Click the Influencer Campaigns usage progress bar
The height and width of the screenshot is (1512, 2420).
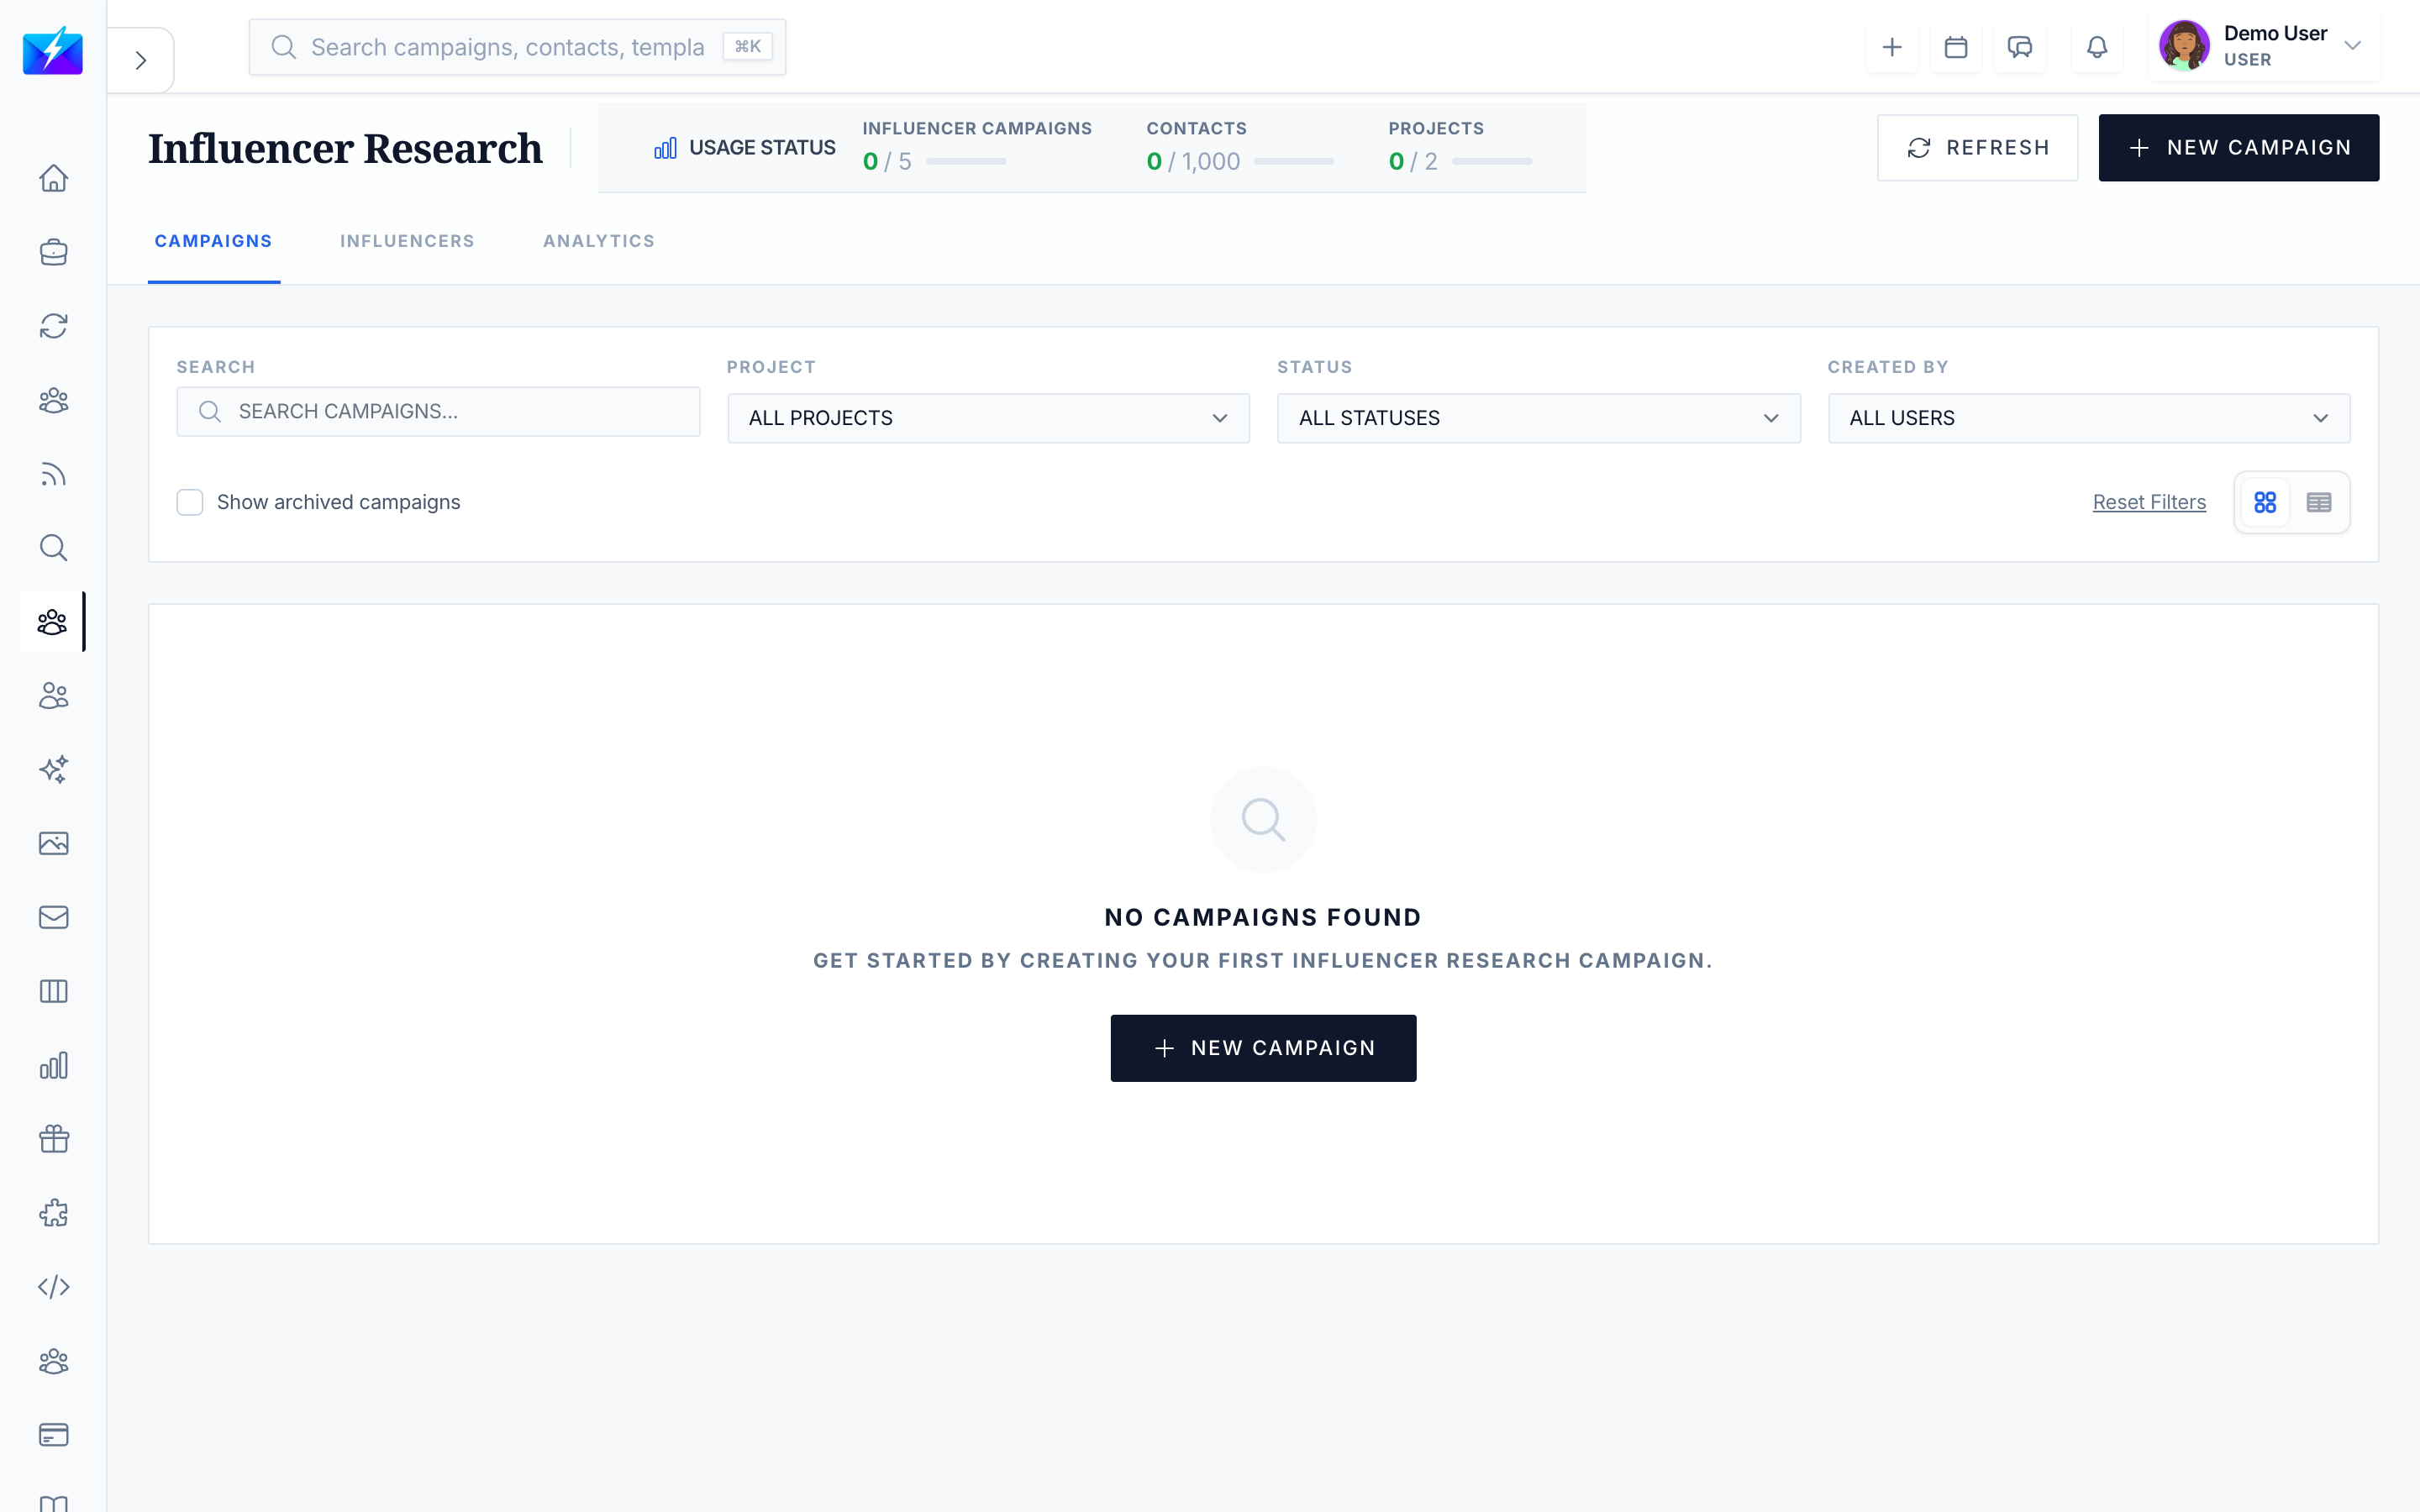966,161
